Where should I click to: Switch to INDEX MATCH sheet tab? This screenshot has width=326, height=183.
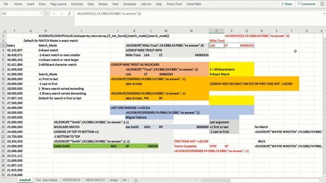95,180
